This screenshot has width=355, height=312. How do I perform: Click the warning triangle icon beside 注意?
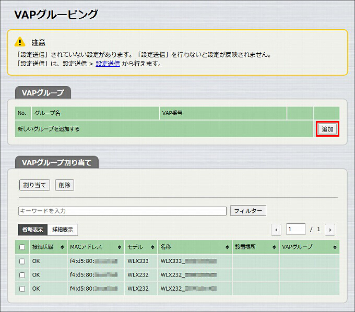coord(20,42)
